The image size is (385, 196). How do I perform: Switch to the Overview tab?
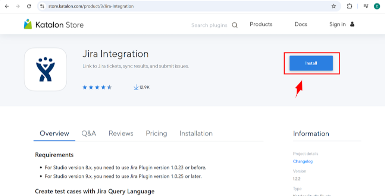54,133
